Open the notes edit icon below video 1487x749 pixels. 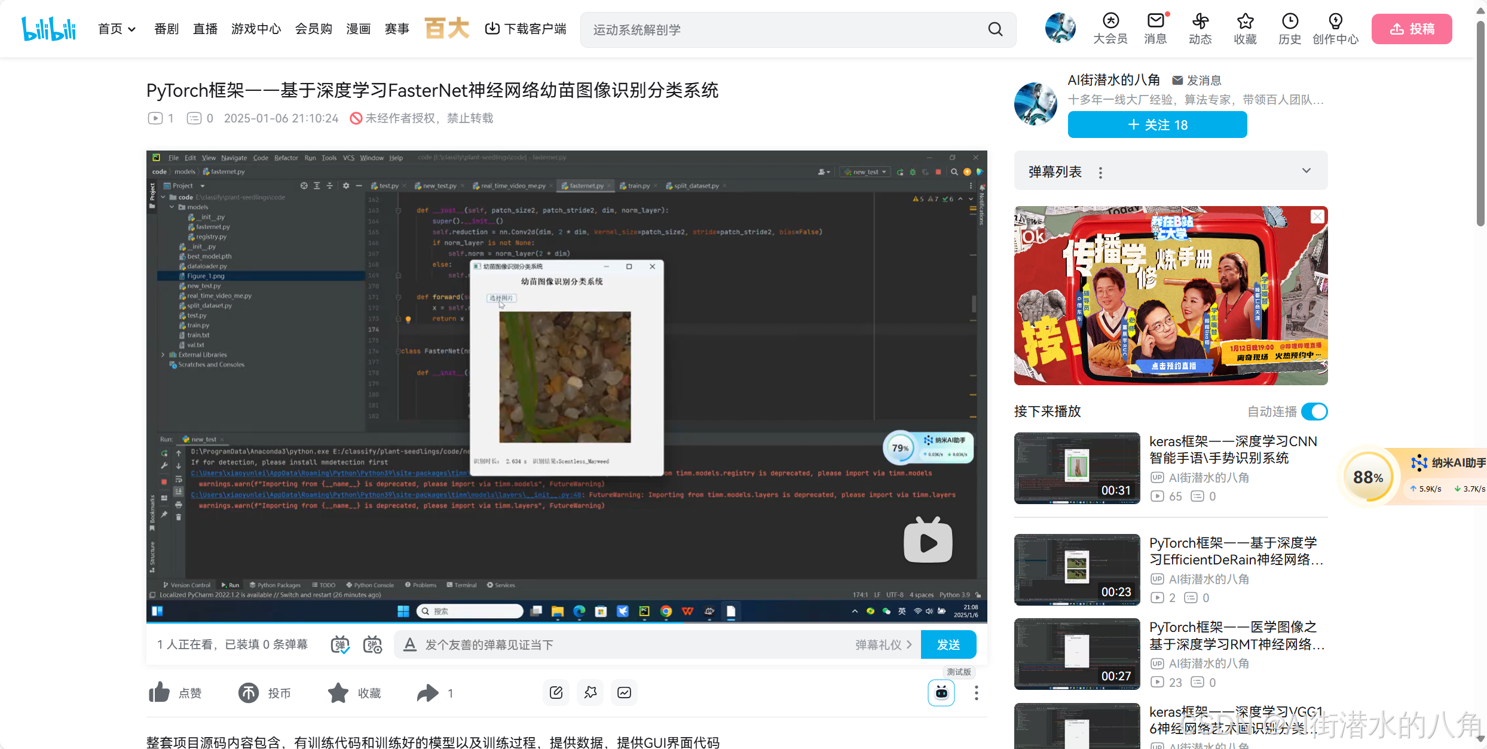point(556,692)
